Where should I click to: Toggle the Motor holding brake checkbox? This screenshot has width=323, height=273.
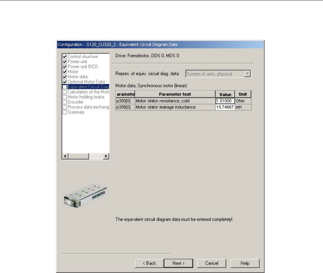(x=65, y=97)
